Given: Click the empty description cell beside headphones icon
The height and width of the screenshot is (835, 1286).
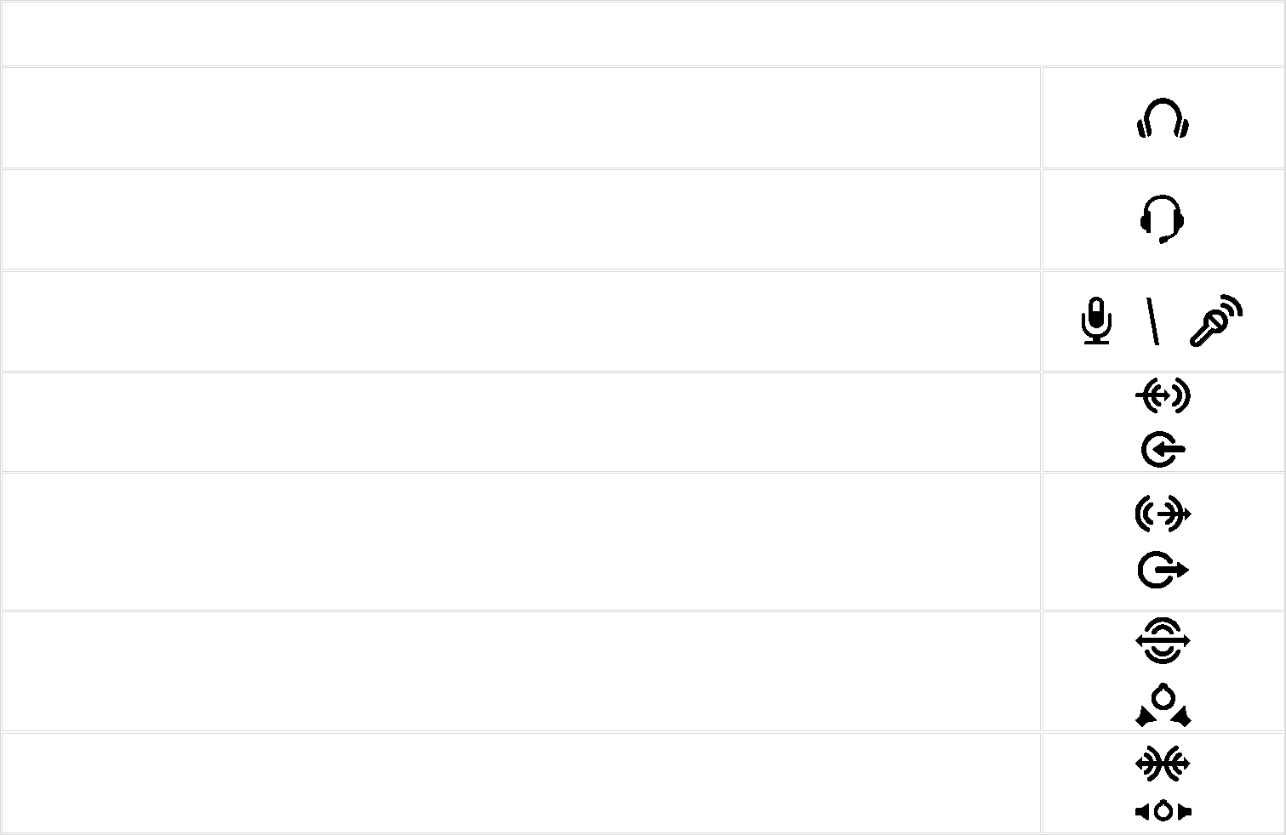Looking at the screenshot, I should (x=521, y=117).
